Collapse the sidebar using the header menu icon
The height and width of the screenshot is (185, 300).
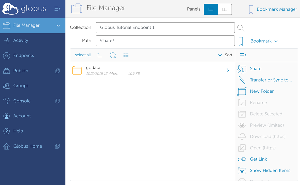(x=57, y=9)
